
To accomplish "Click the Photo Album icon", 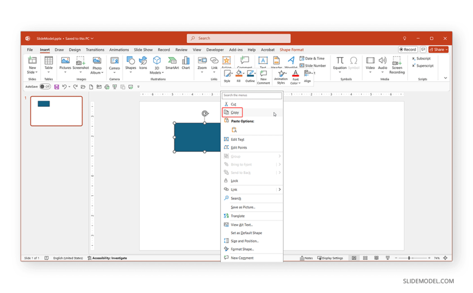I will (97, 60).
